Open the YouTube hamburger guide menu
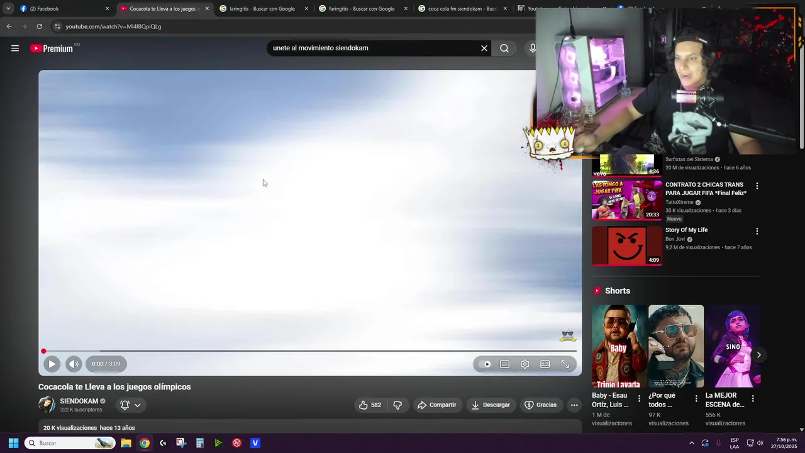This screenshot has height=453, width=805. click(15, 48)
